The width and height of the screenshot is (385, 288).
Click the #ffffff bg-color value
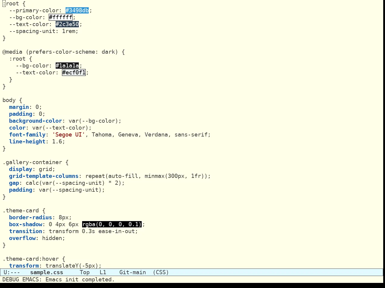(60, 17)
